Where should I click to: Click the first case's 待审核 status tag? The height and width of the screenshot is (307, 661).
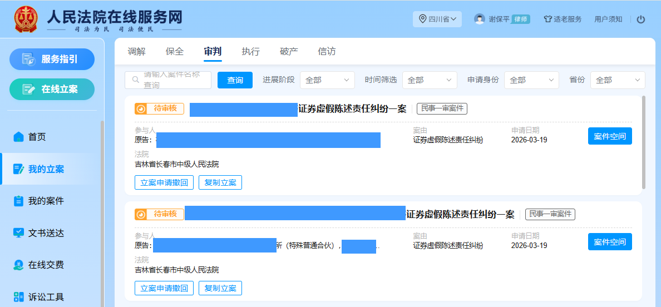click(159, 108)
